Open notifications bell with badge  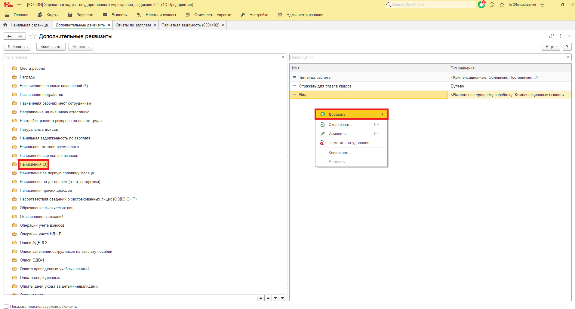(x=481, y=5)
